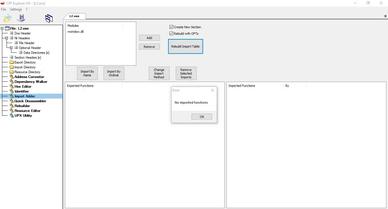Open the Dependency Walker tool
This screenshot has height=209, width=388.
pyautogui.click(x=31, y=82)
